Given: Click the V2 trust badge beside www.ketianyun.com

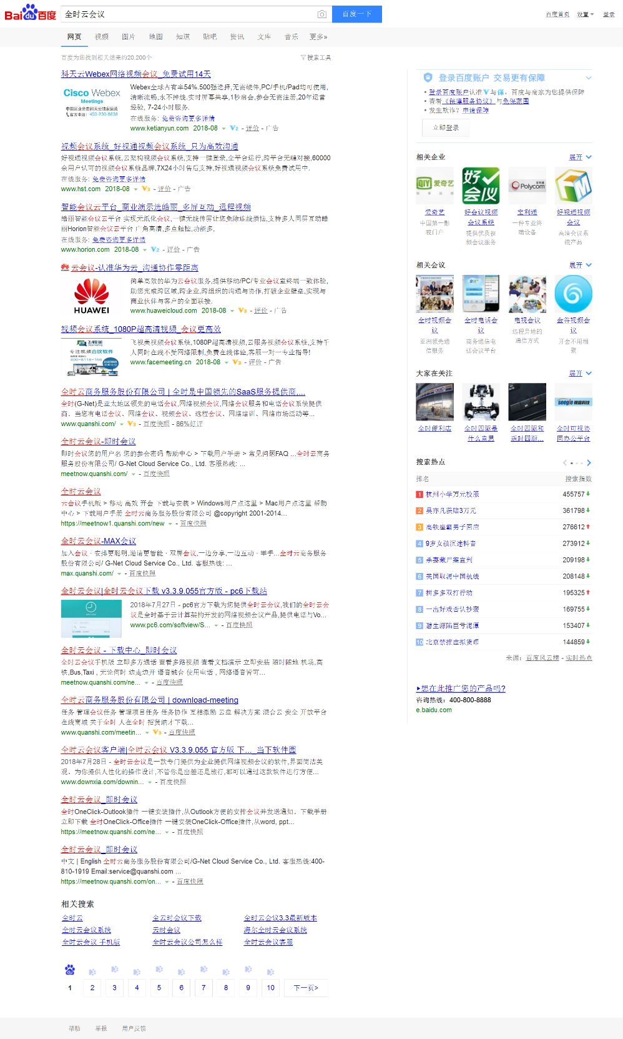Looking at the screenshot, I should [234, 128].
